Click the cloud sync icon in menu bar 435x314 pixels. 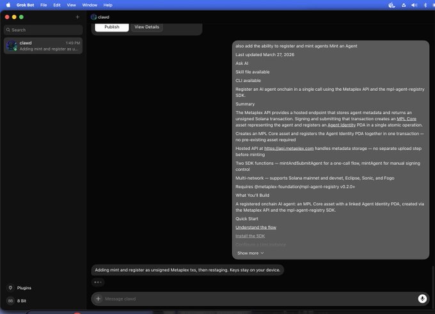pos(404,5)
